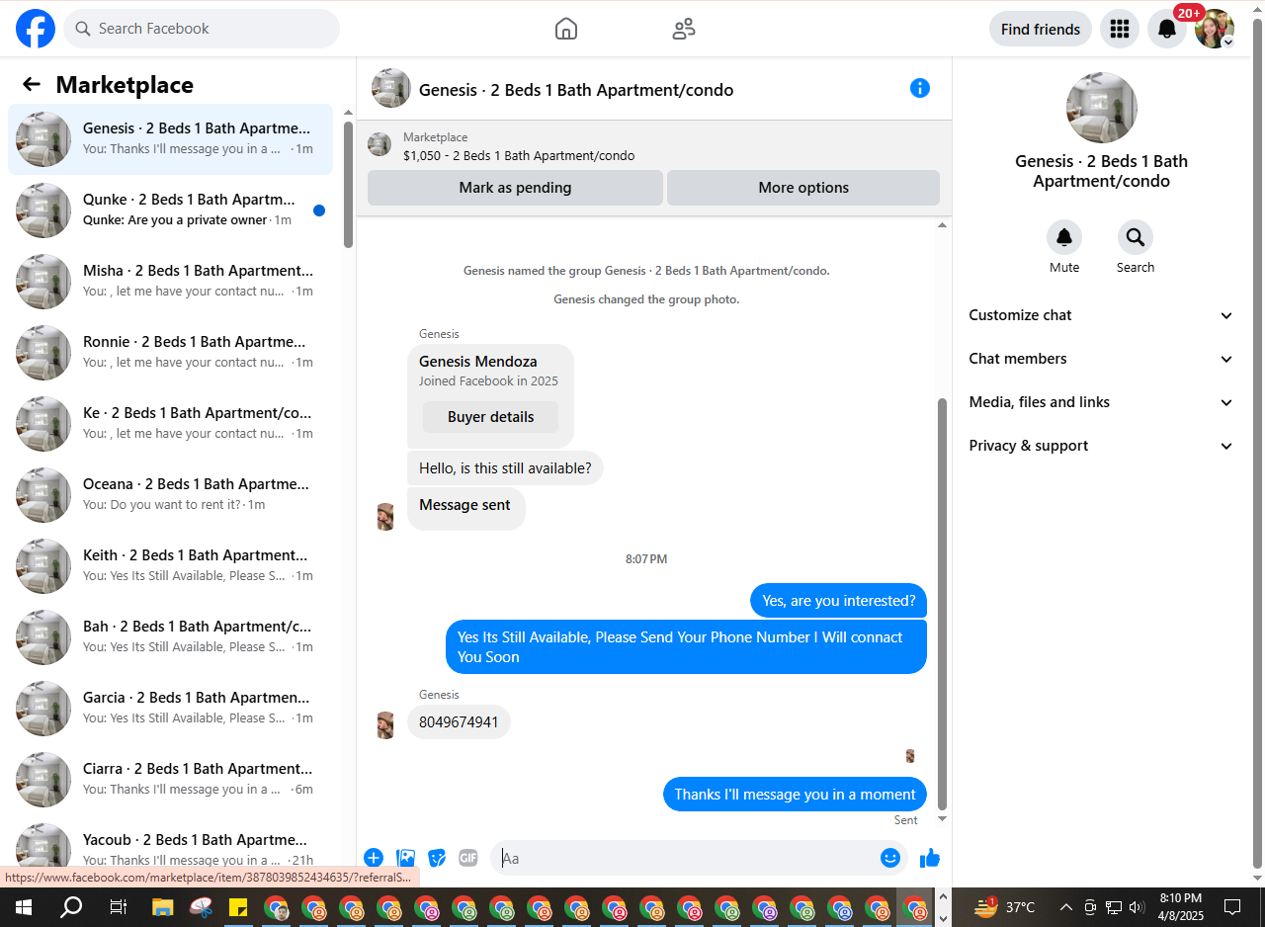Open the Qunke conversation
Image resolution: width=1265 pixels, height=927 pixels.
pyautogui.click(x=170, y=211)
